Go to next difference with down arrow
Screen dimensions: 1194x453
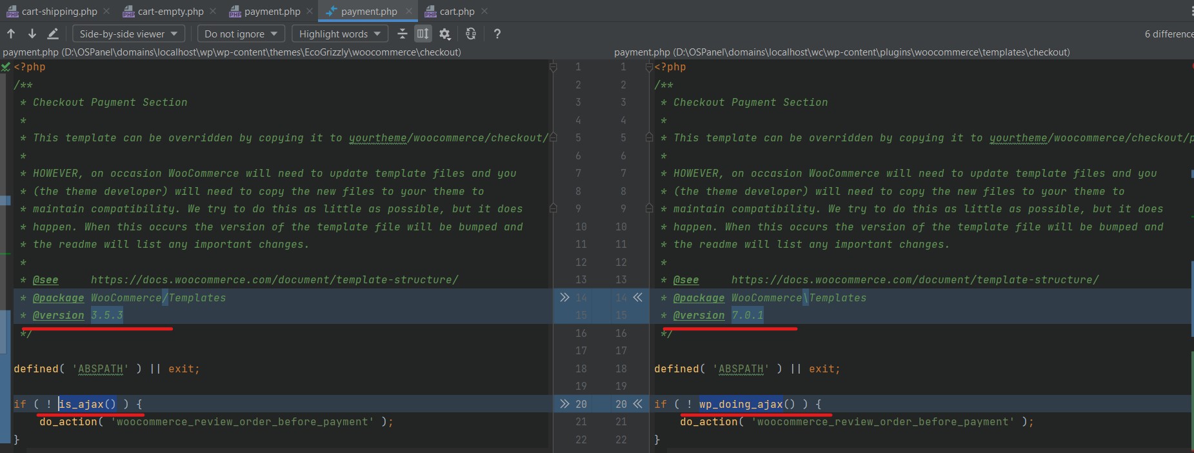pos(32,34)
